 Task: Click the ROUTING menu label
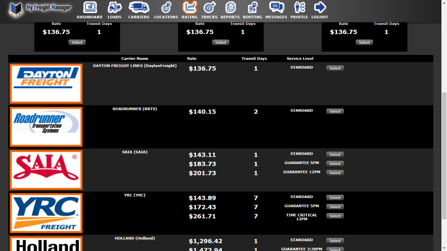click(x=252, y=17)
